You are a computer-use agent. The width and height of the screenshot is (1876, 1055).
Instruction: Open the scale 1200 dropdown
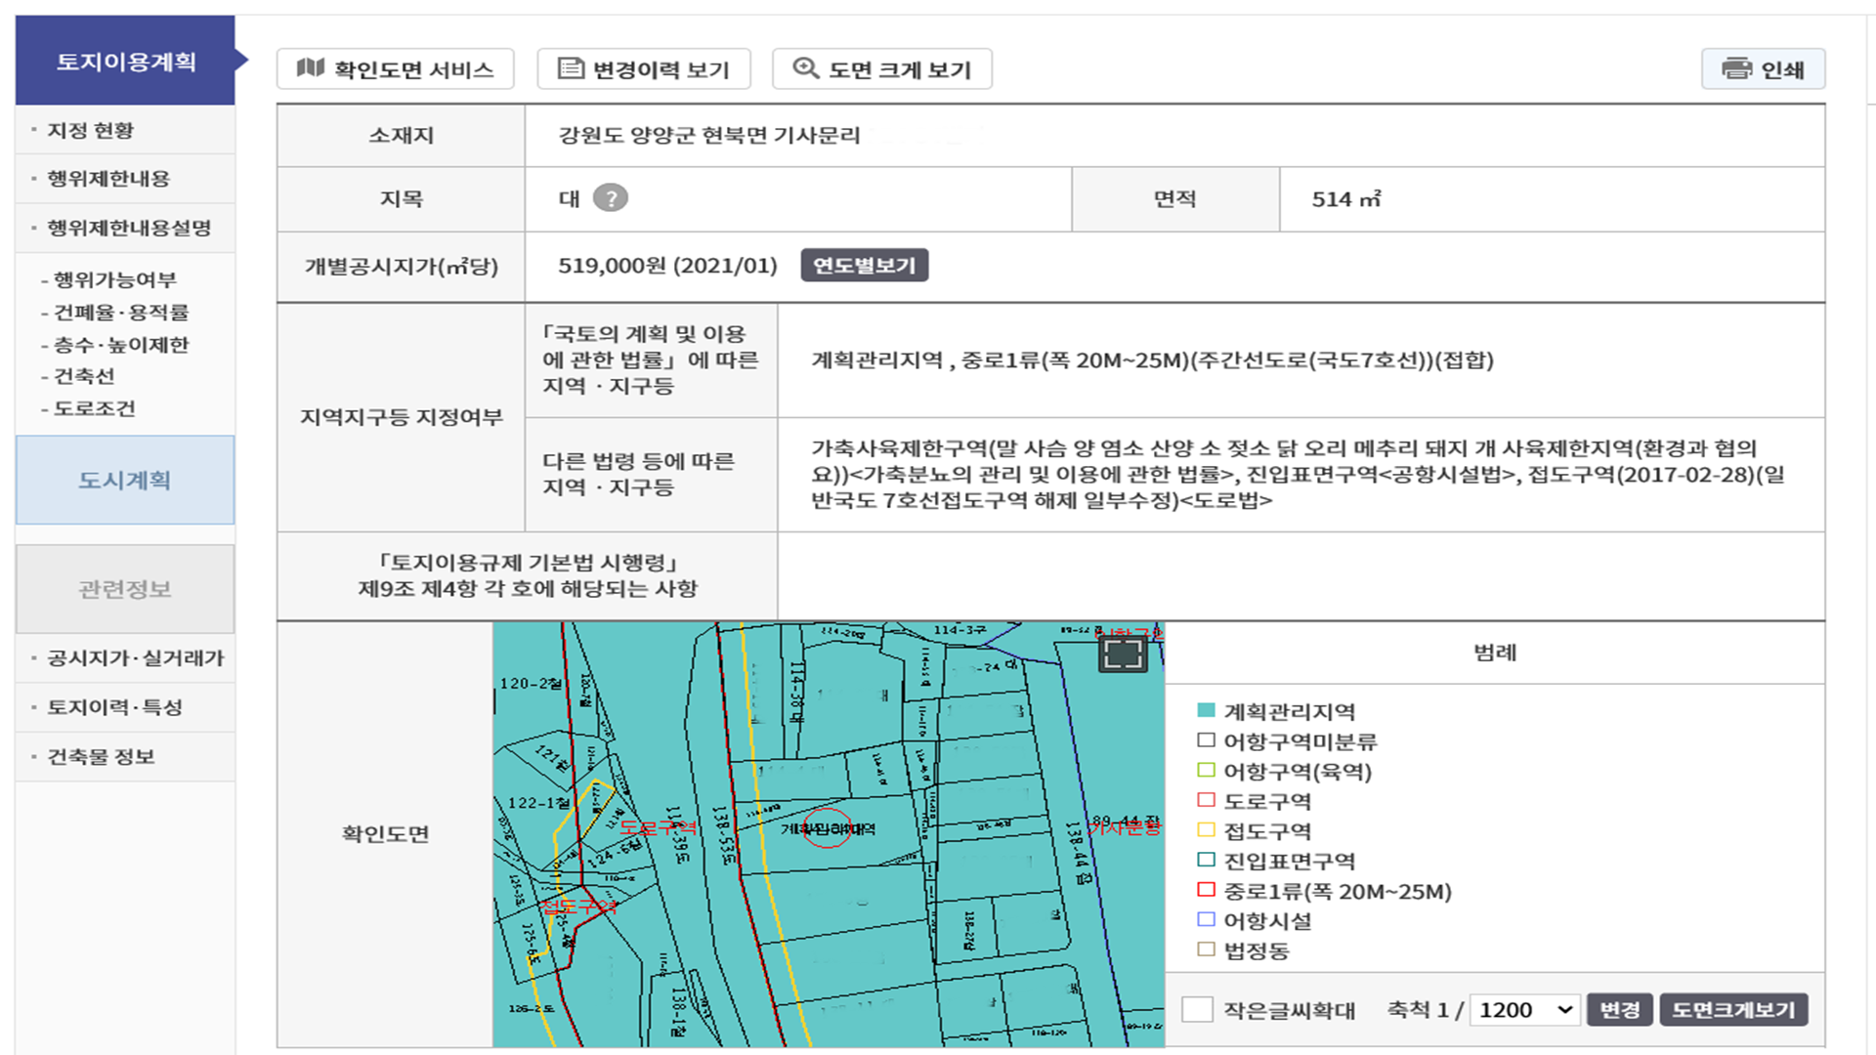[x=1525, y=1009]
